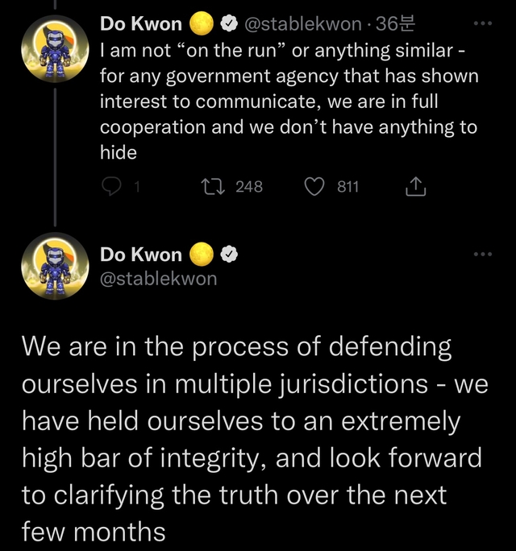
Task: View the 811 likes count
Action: click(x=347, y=187)
